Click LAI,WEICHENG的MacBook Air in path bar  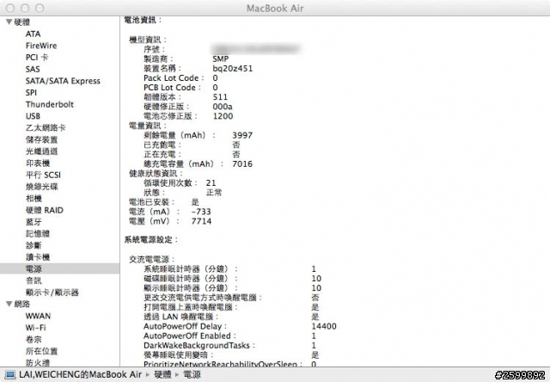click(80, 374)
